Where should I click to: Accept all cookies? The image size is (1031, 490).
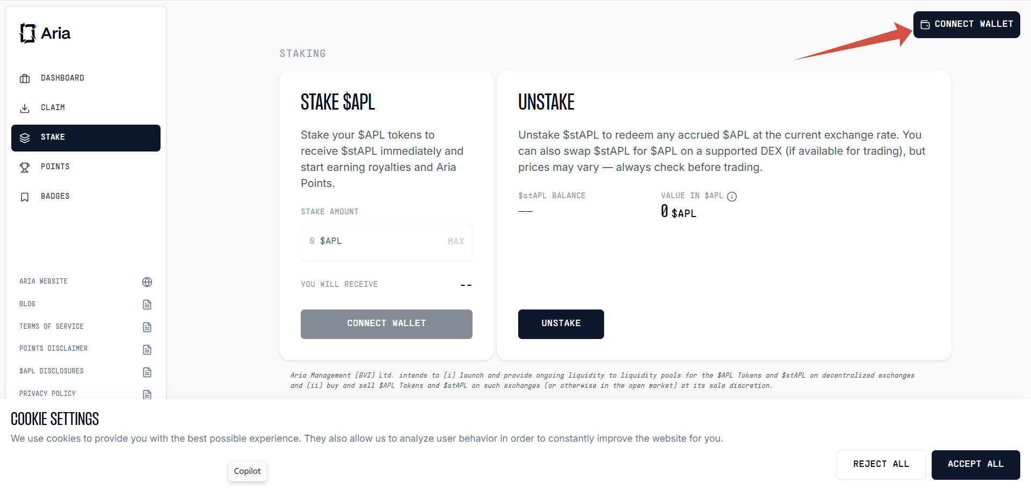pos(975,465)
